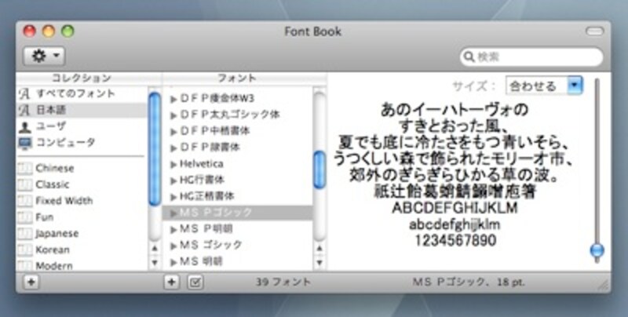Expand the Helvetica font family
Image resolution: width=628 pixels, height=317 pixels.
pos(173,164)
